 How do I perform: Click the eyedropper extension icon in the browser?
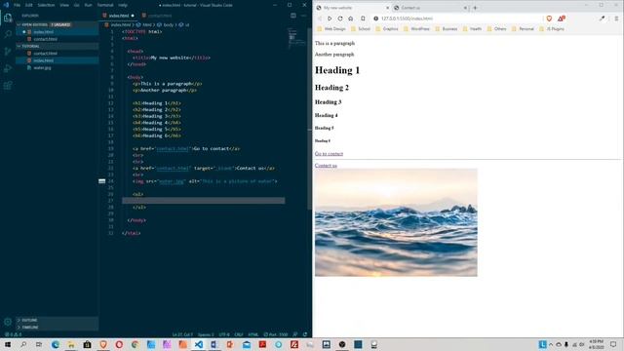tap(602, 19)
